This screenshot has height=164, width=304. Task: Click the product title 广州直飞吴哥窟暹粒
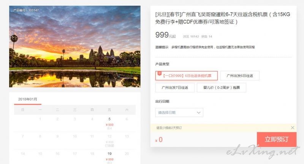[223, 18]
